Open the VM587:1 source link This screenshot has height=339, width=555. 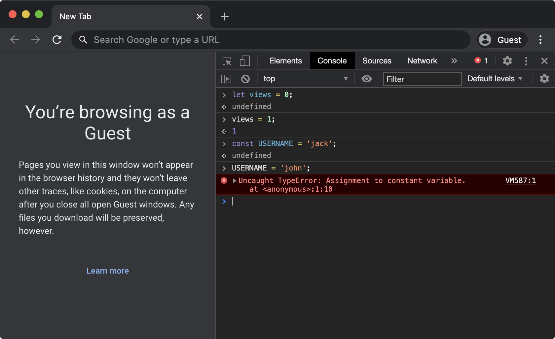click(521, 180)
